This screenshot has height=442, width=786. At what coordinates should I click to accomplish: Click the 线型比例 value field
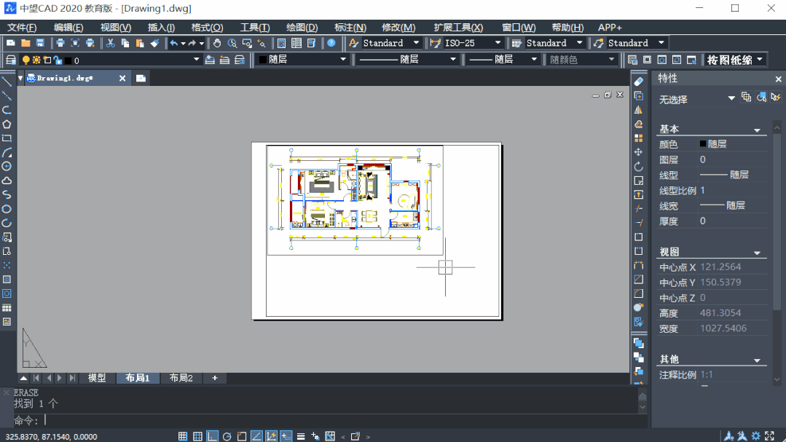click(733, 191)
